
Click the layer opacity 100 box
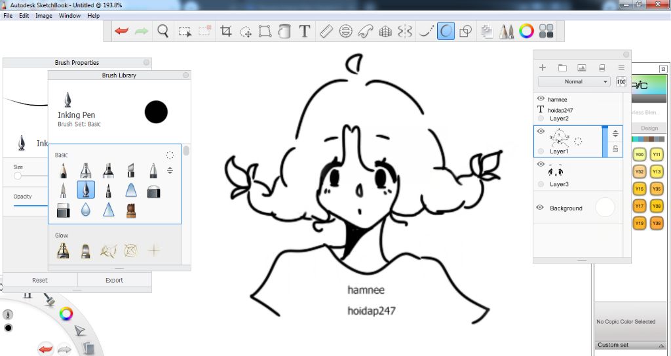tap(621, 81)
